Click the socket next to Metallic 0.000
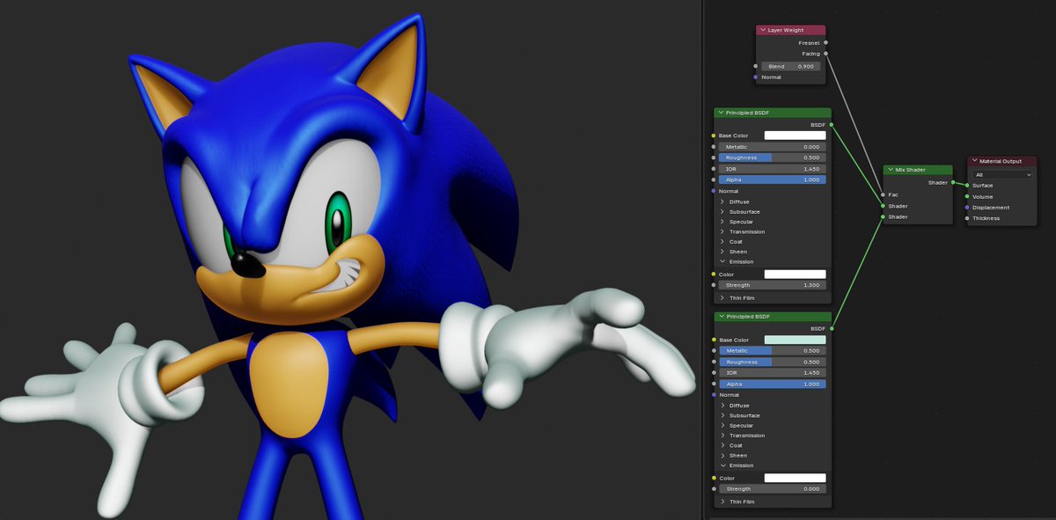The width and height of the screenshot is (1056, 520). pyautogui.click(x=714, y=147)
